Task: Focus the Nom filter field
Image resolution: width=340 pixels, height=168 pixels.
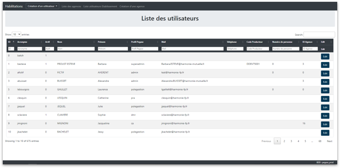Action: coord(76,49)
